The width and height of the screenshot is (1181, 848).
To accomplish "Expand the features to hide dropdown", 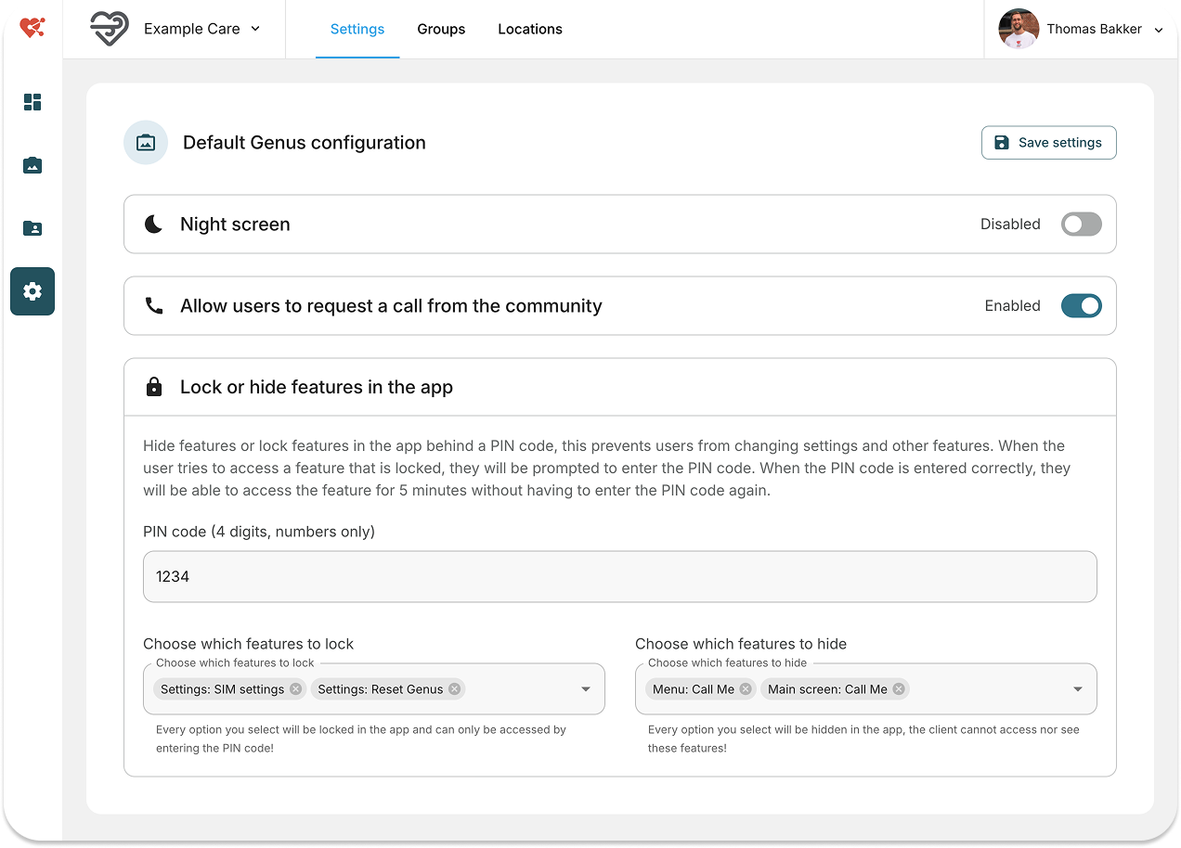I will (1078, 689).
